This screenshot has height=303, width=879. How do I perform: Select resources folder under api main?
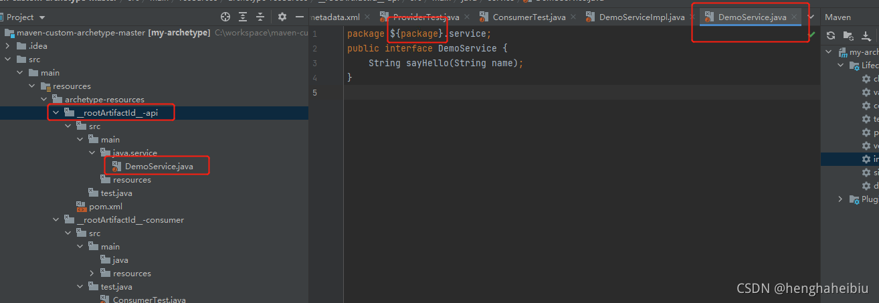pyautogui.click(x=132, y=179)
